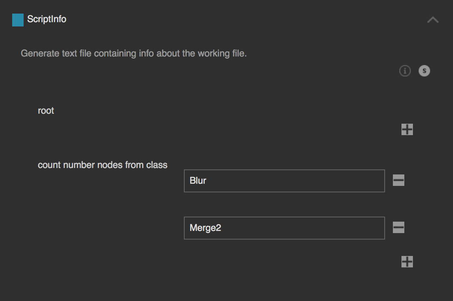The width and height of the screenshot is (453, 301).
Task: Place cursor after the text Merge2
Action: (x=222, y=228)
